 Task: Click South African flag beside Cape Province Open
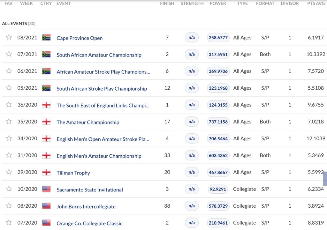point(46,38)
